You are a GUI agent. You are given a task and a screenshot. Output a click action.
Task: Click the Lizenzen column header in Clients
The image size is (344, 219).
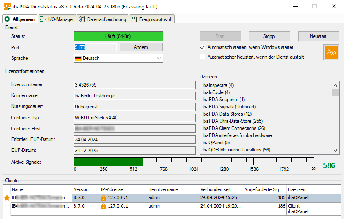(x=314, y=189)
